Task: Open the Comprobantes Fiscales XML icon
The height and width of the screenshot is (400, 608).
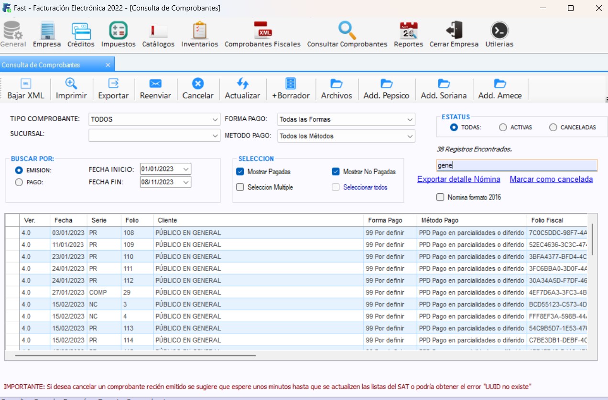Action: pos(262,31)
